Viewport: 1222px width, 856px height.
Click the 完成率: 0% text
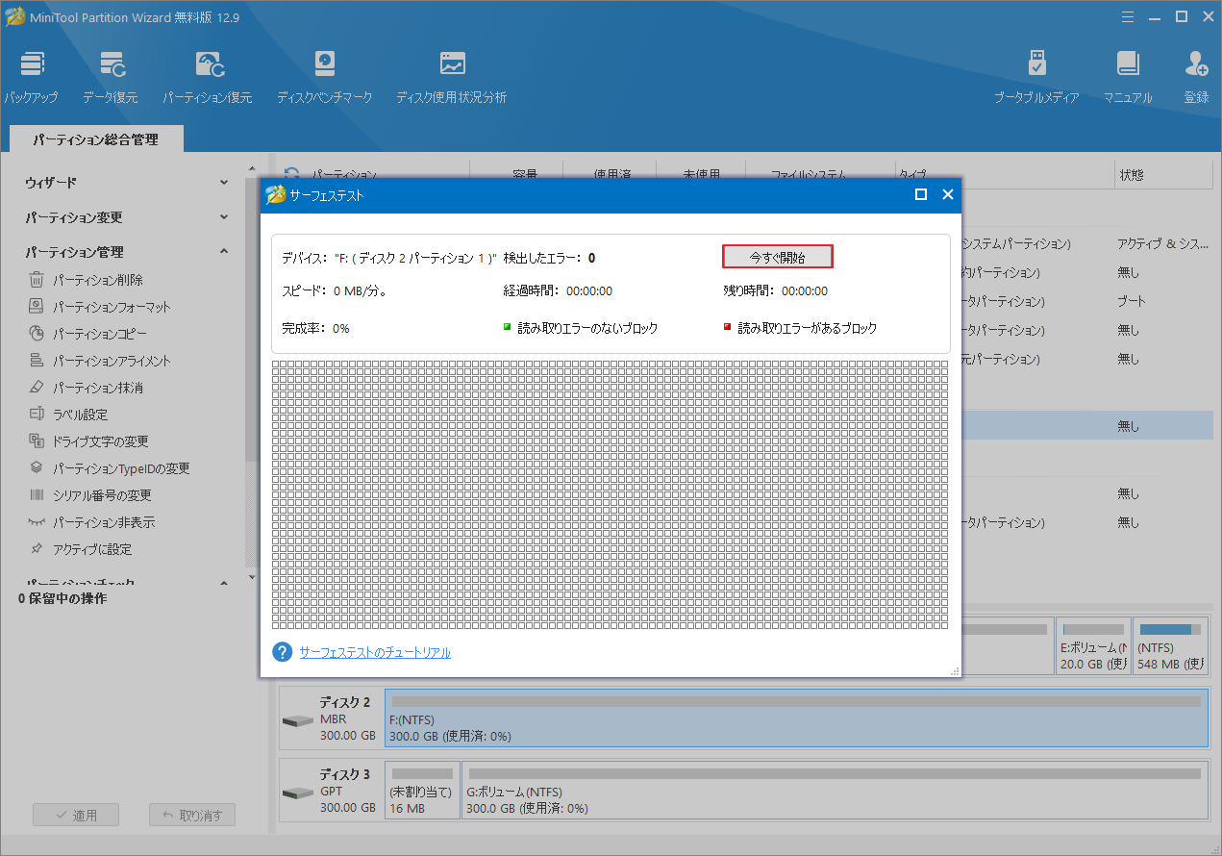315,328
